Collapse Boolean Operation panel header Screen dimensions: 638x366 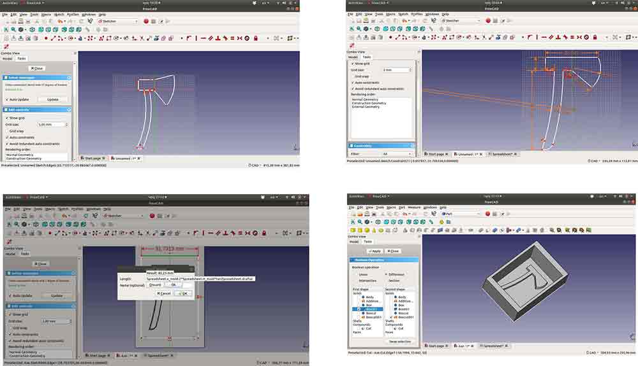pyautogui.click(x=384, y=260)
